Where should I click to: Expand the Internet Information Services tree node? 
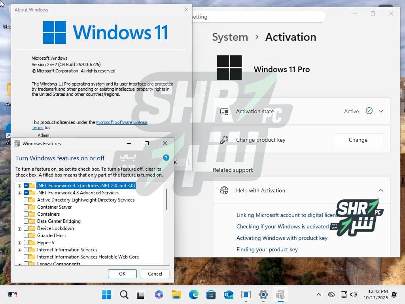tap(19, 250)
